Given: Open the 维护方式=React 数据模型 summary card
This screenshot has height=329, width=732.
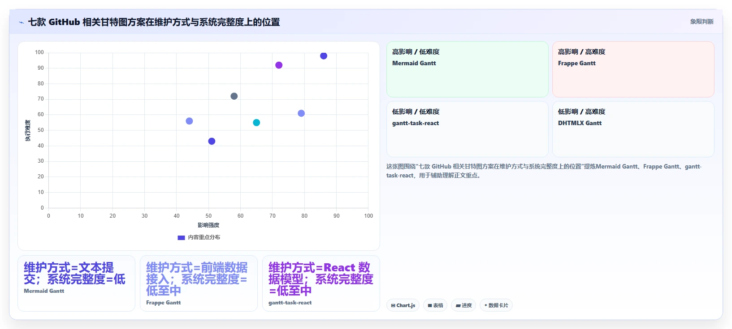Looking at the screenshot, I should pyautogui.click(x=321, y=283).
